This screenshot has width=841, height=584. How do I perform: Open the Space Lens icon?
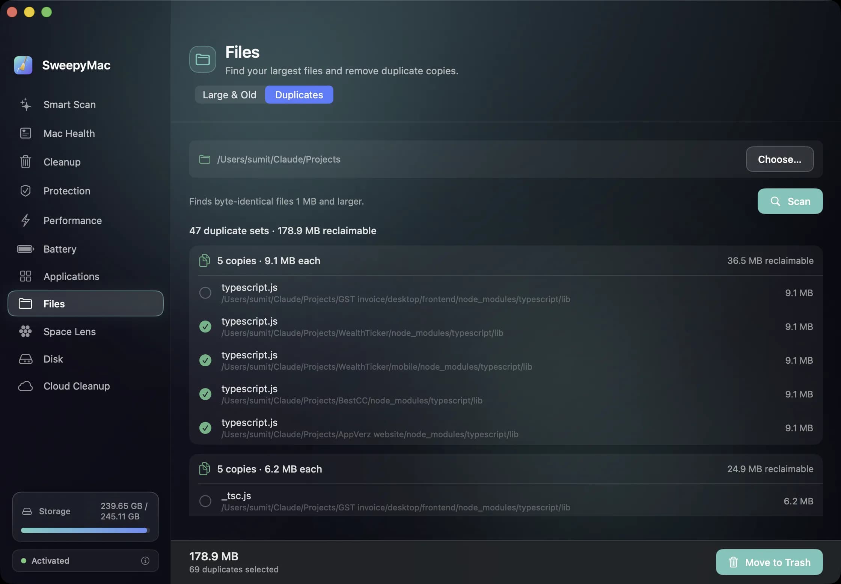click(26, 331)
